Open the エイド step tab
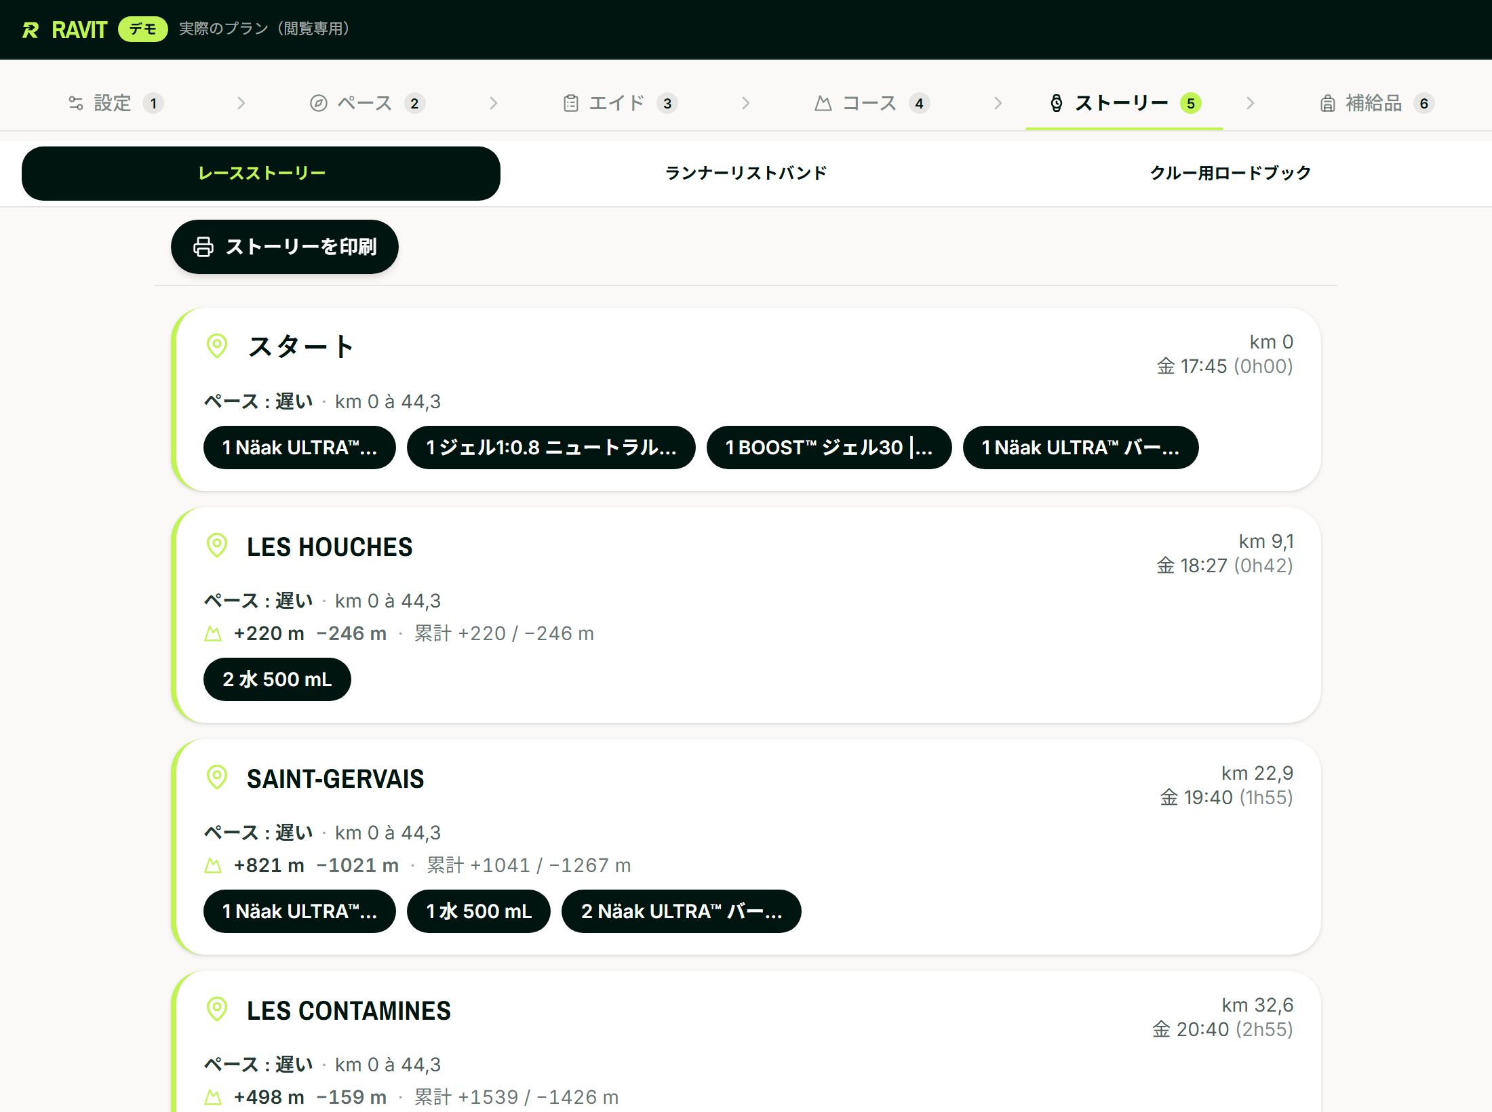 click(620, 103)
